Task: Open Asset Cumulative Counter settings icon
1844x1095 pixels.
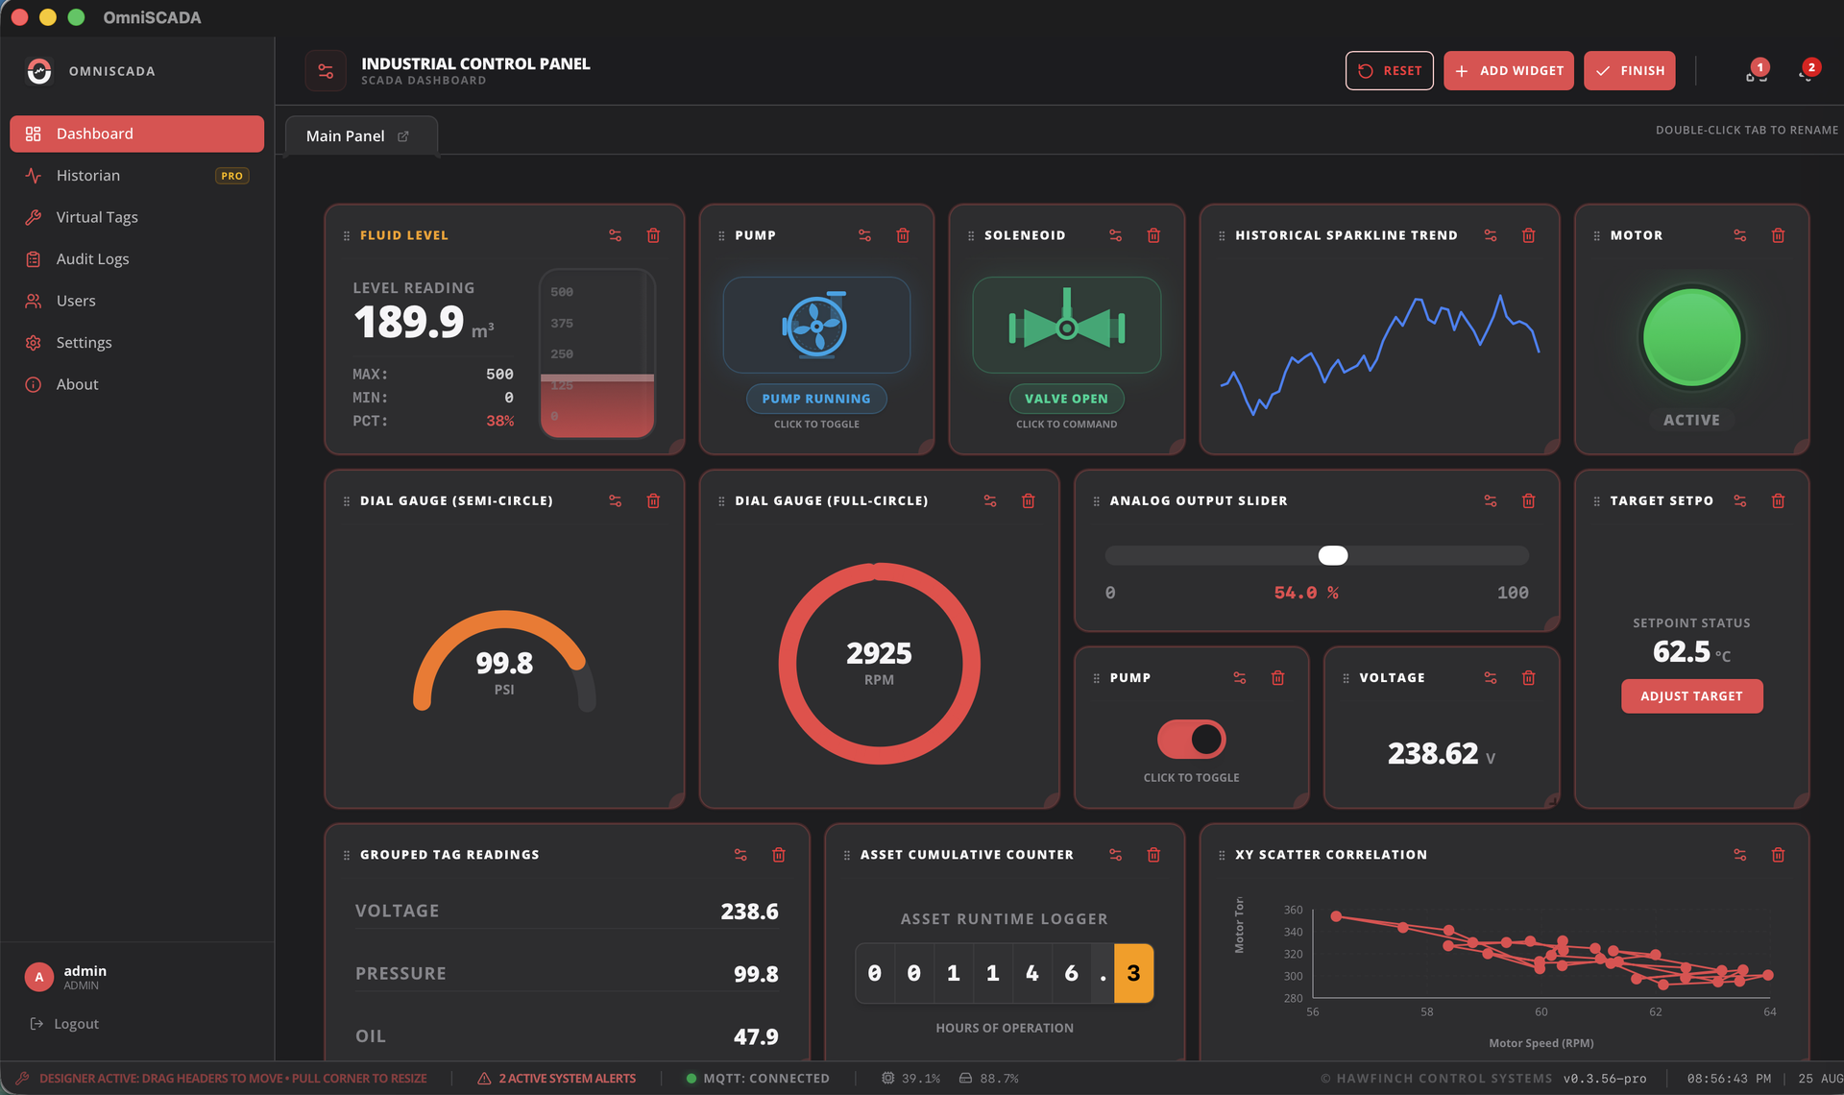Action: 1115,854
